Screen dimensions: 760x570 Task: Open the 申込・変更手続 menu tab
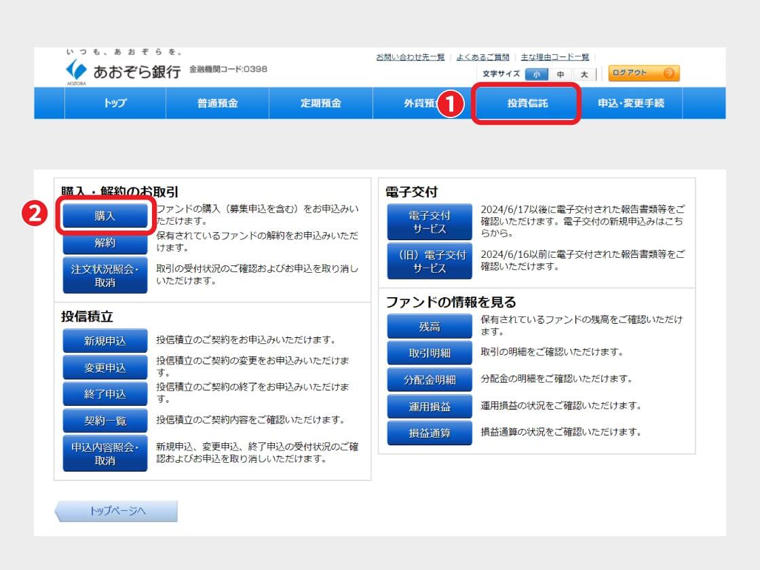[630, 103]
